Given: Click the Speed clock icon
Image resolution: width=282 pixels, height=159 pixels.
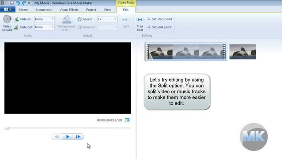Looking at the screenshot, I should 79,19.
